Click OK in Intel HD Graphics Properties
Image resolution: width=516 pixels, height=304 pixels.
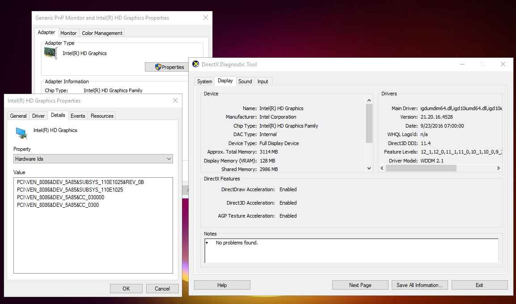click(126, 288)
